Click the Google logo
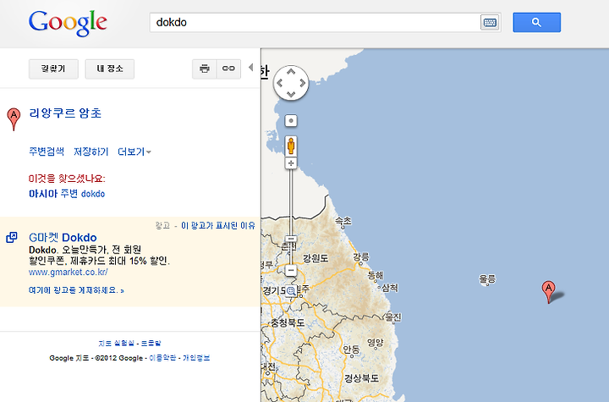The height and width of the screenshot is (402, 609). (68, 24)
